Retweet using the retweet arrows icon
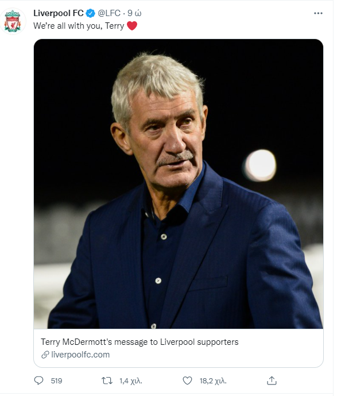 click(107, 380)
